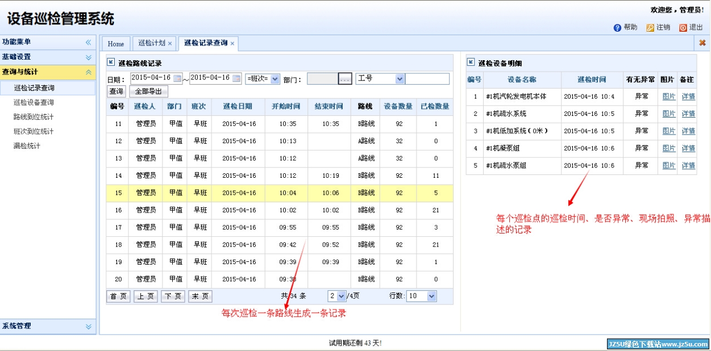The width and height of the screenshot is (711, 351).
Task: Close the 巡检记录查询 tab with its X
Action: 232,44
